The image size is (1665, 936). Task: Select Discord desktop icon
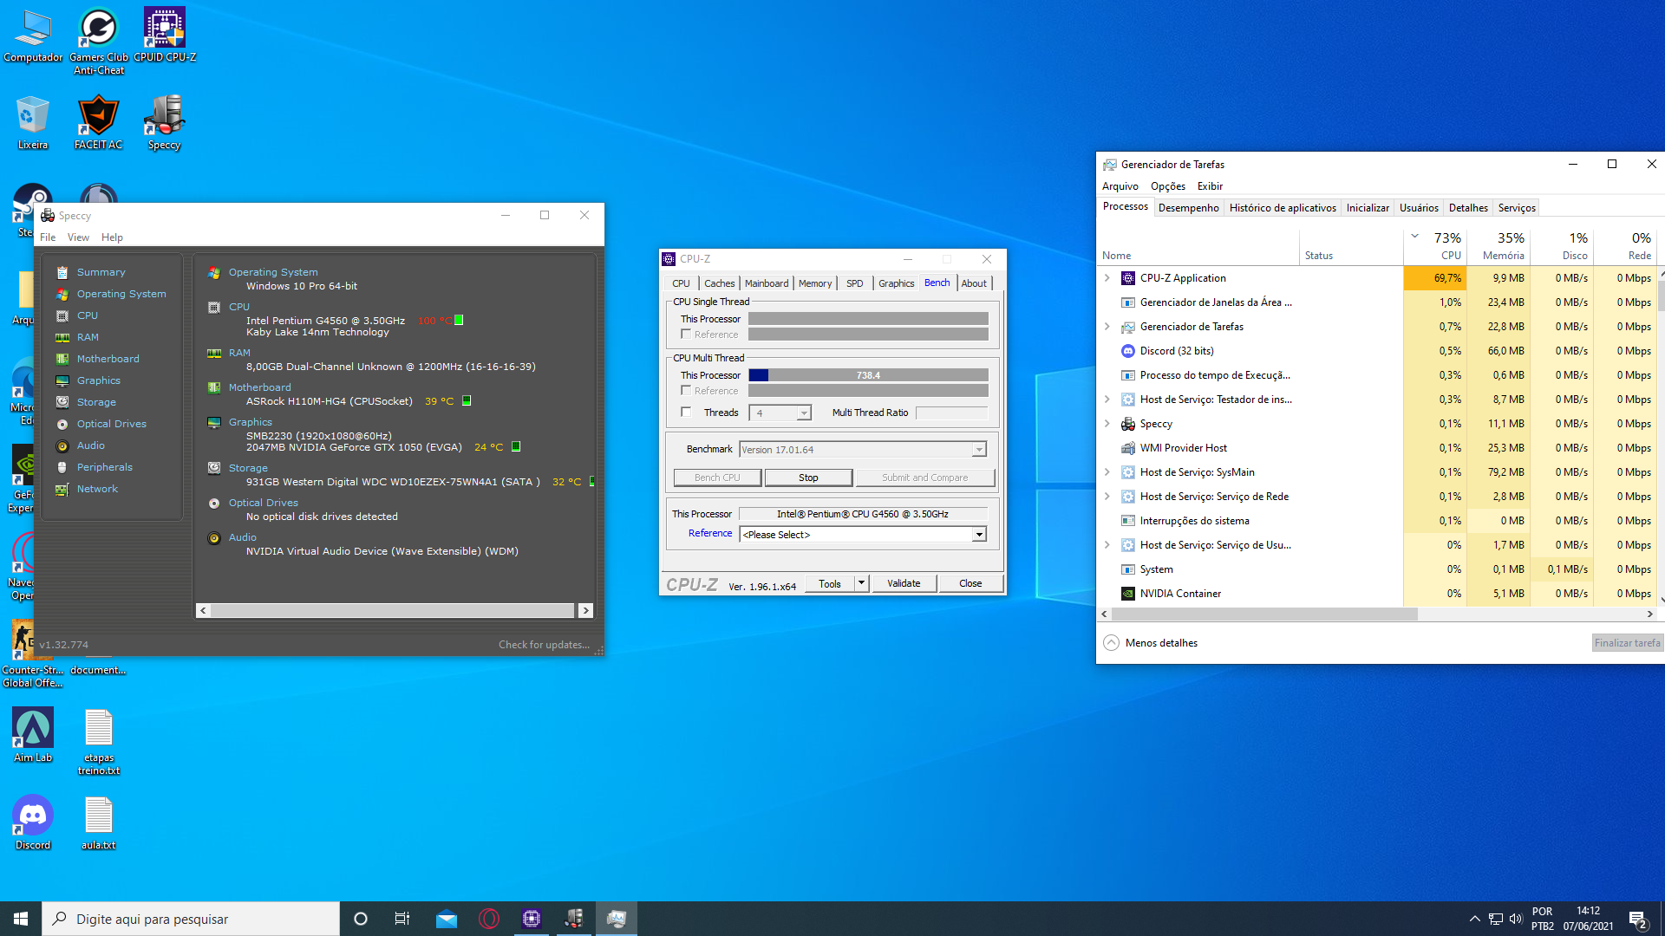tap(33, 822)
